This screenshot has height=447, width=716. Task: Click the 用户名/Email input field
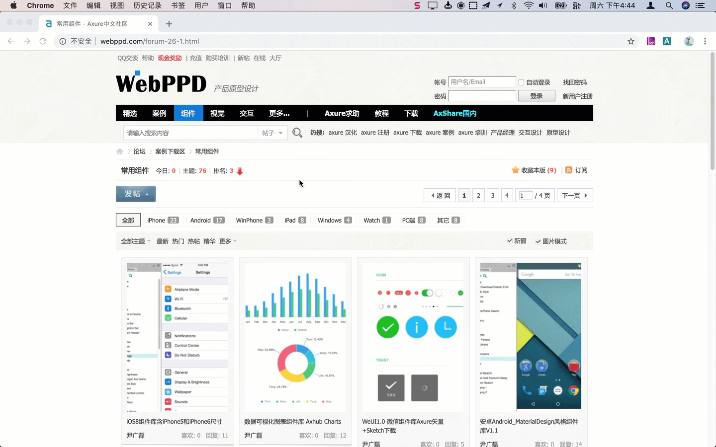(482, 82)
